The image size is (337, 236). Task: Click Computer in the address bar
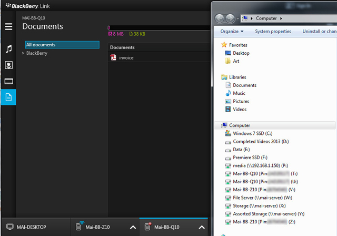[266, 18]
